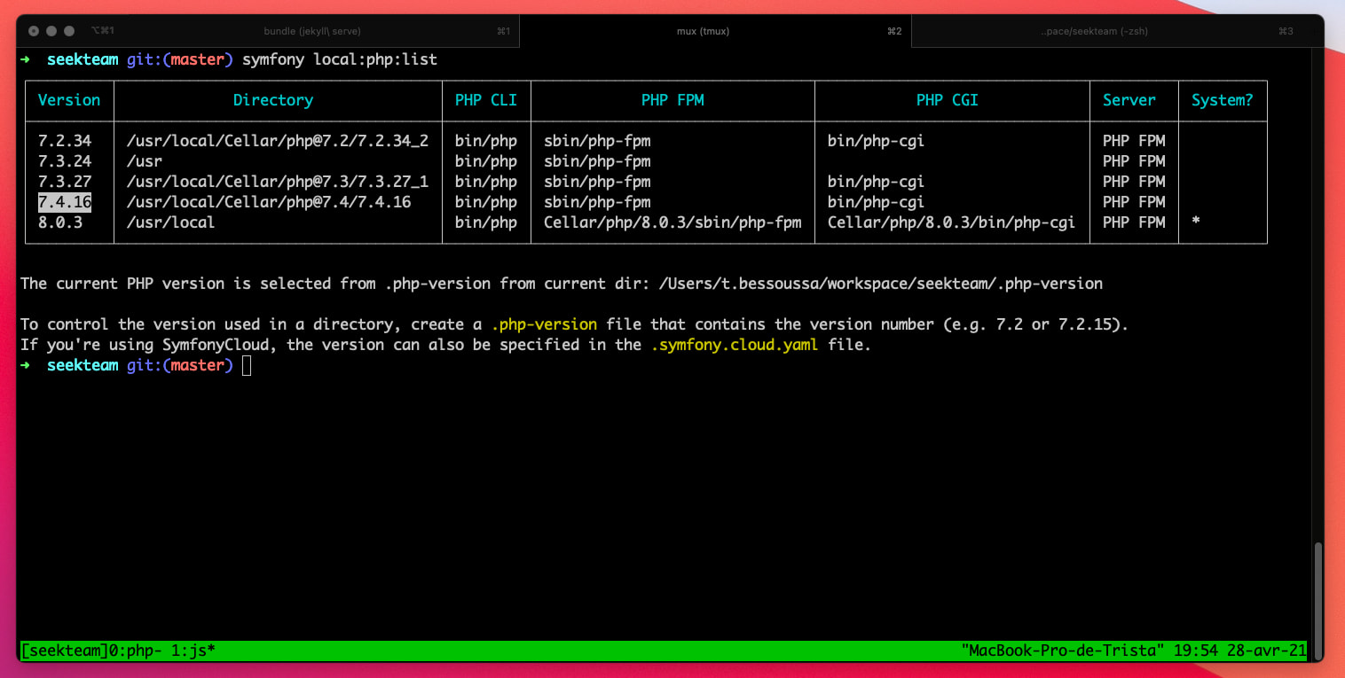Click the asterisk system marker for 8.0.3
Viewport: 1345px width, 678px height.
pos(1196,222)
